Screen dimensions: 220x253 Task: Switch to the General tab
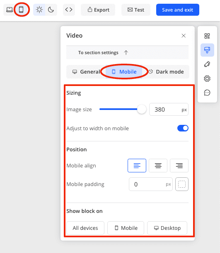86,72
